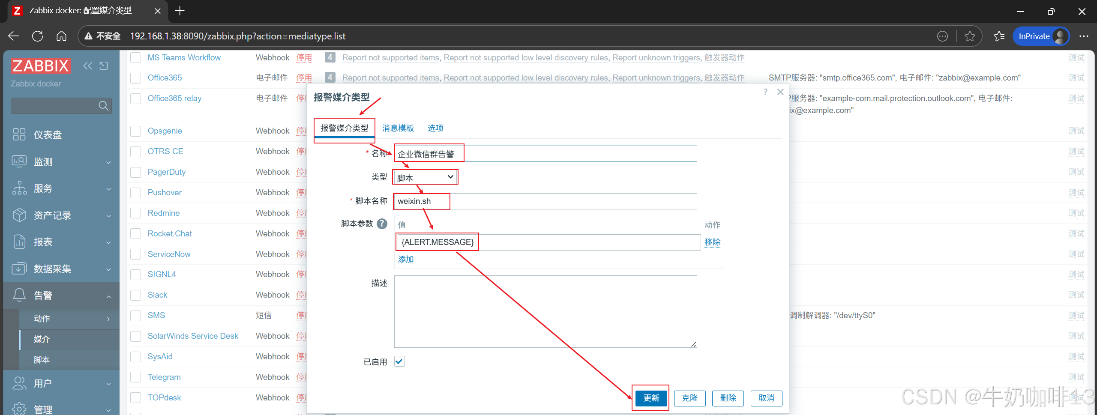Open the favorites list icon
Image resolution: width=1097 pixels, height=415 pixels.
pos(999,36)
